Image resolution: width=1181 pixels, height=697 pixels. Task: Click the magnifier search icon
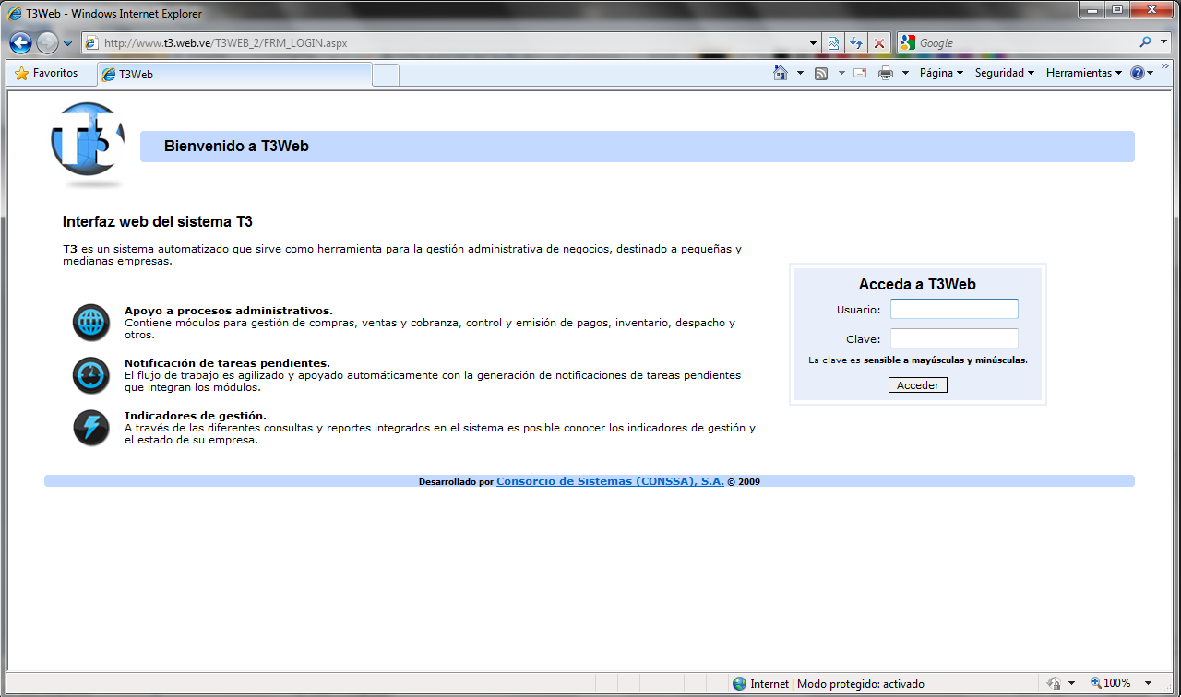[1146, 42]
